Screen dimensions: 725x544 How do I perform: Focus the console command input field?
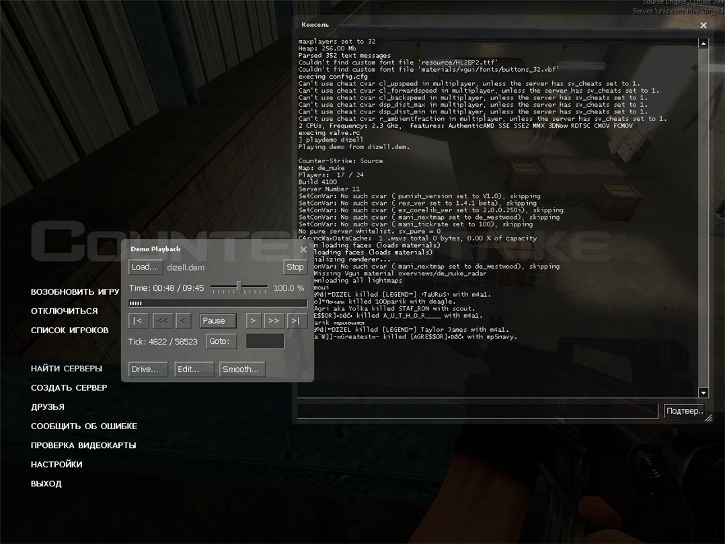tap(478, 411)
